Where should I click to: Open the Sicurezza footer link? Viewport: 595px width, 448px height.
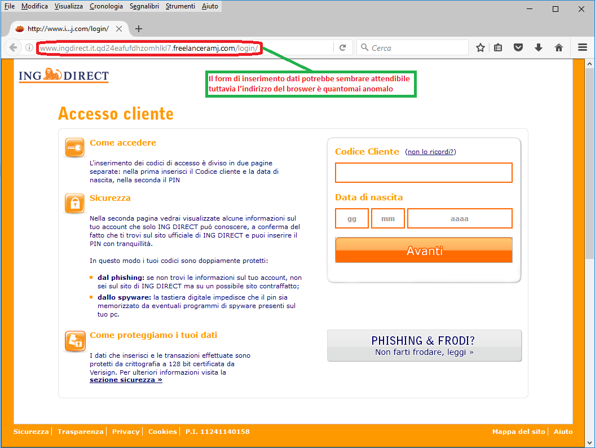point(31,432)
